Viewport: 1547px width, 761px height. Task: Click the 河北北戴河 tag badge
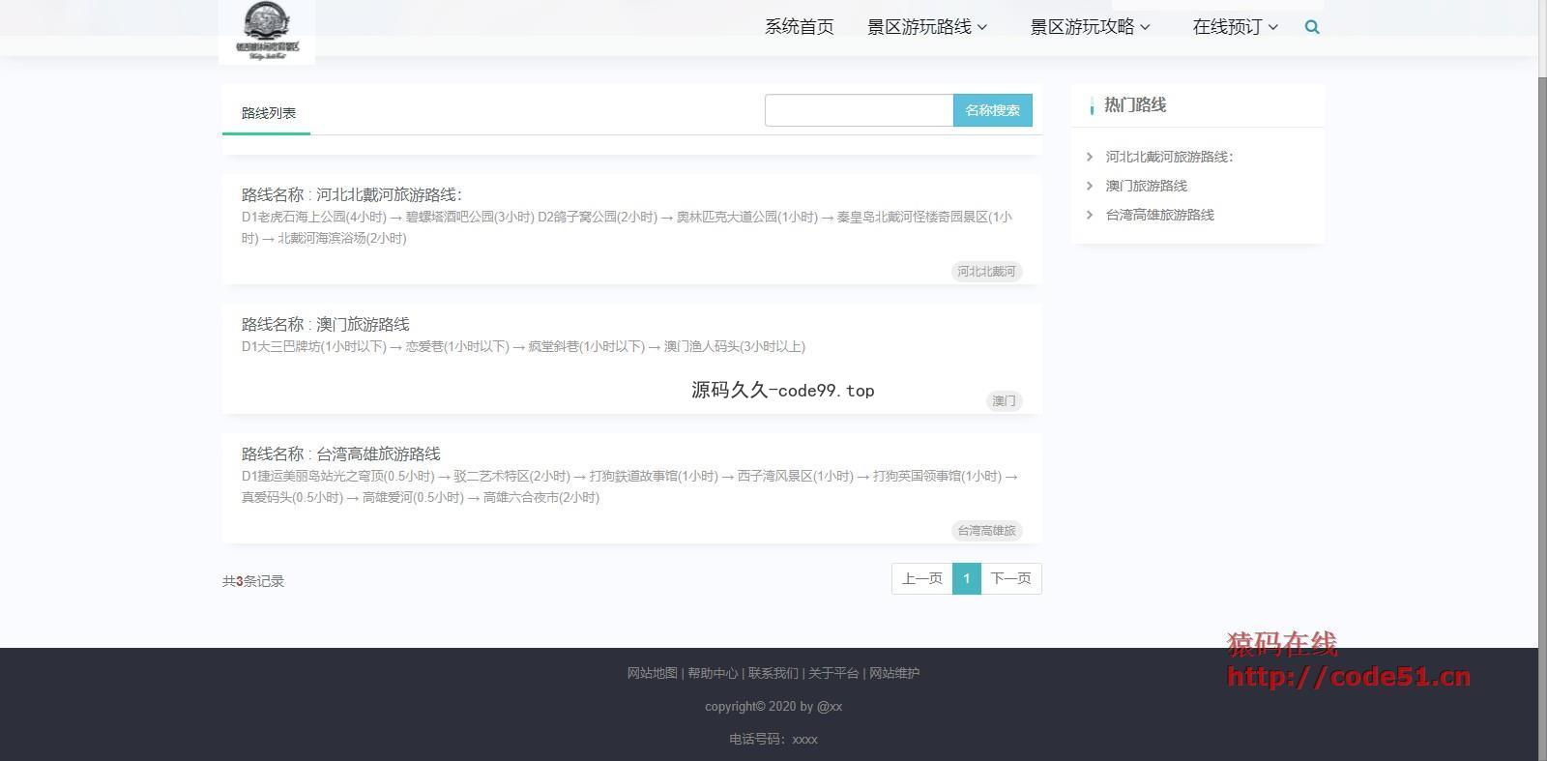tap(986, 272)
